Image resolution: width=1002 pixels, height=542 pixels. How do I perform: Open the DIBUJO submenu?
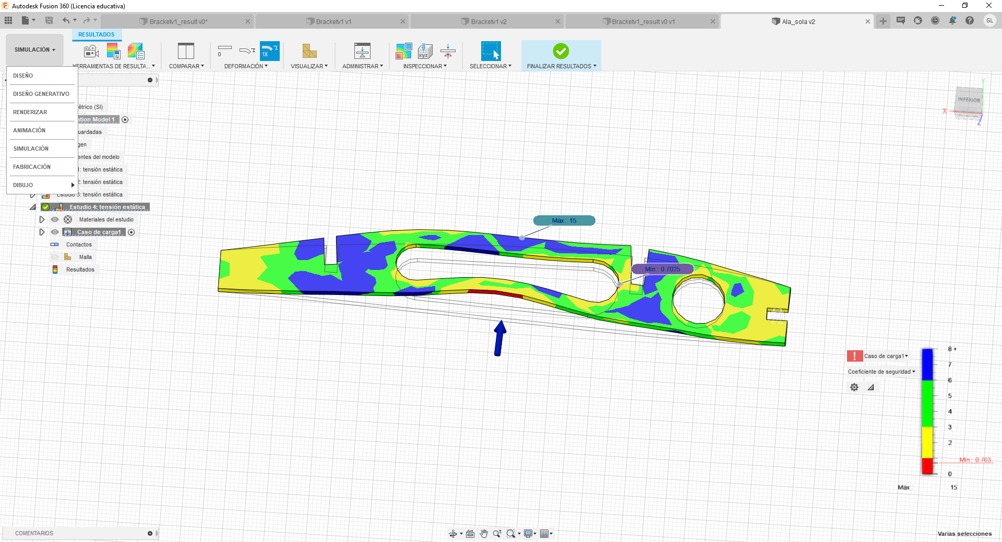point(42,185)
